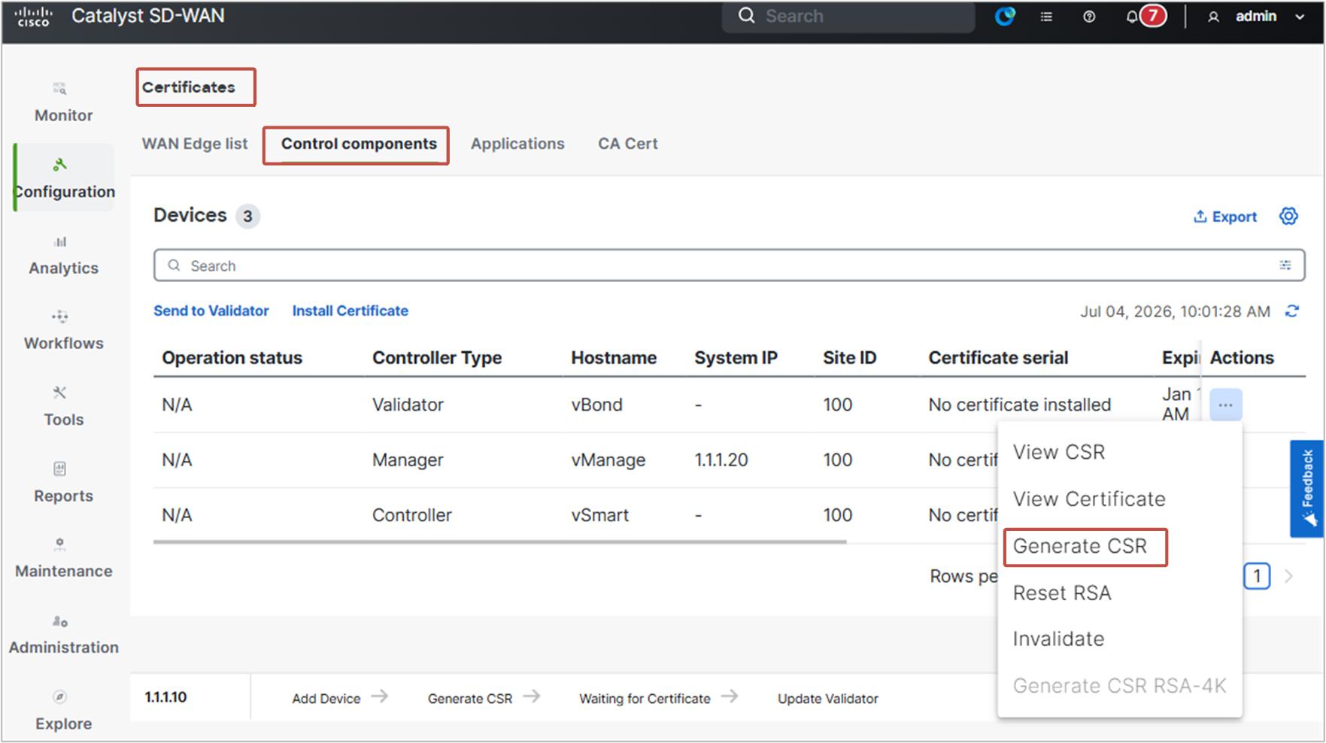Select page 1 in pagination
The image size is (1326, 743).
tap(1257, 576)
